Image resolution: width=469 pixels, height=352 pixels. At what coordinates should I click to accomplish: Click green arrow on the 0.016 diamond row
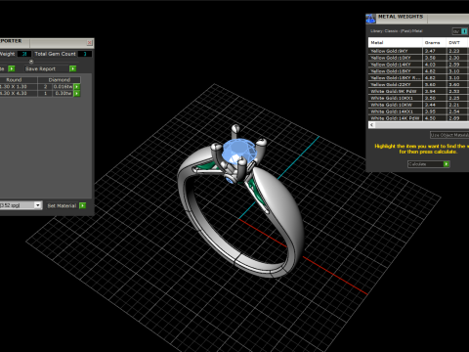click(x=77, y=87)
